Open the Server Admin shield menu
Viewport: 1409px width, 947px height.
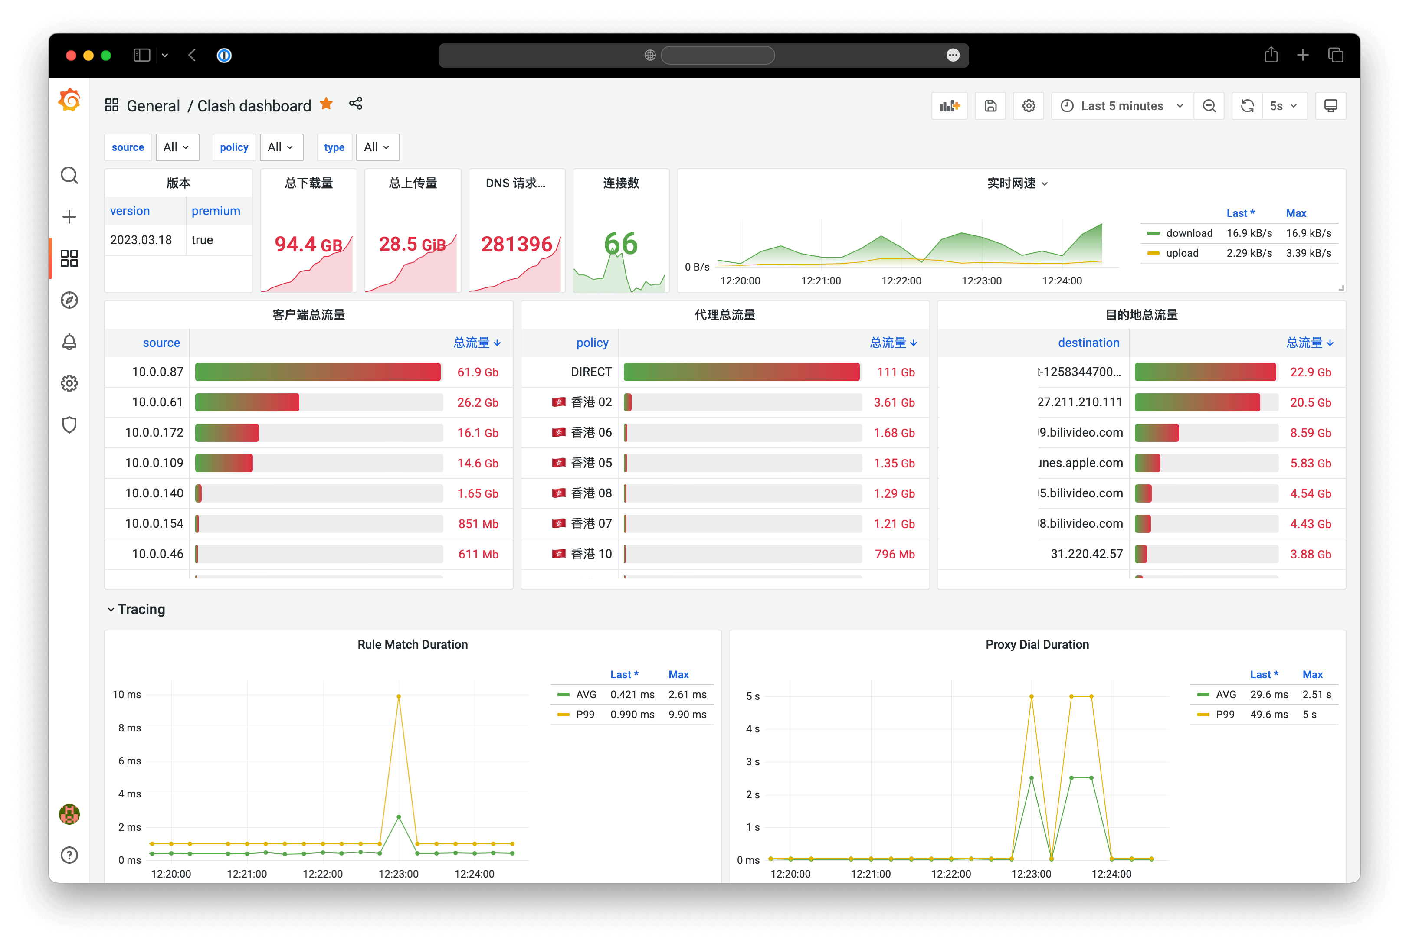tap(69, 425)
